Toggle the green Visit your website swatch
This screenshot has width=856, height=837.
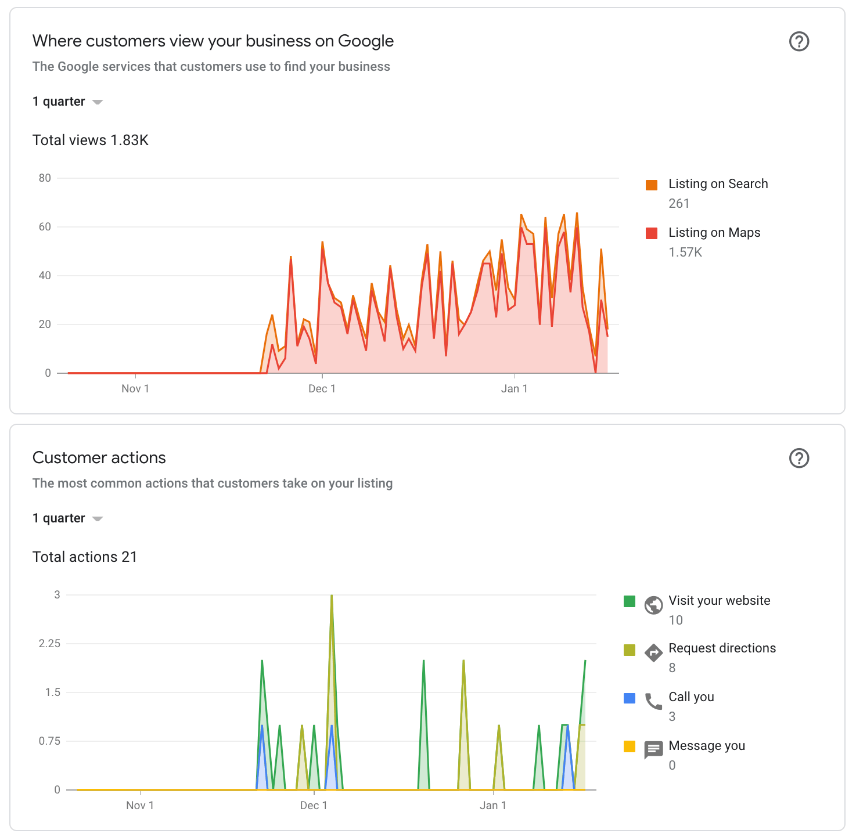[x=630, y=601]
